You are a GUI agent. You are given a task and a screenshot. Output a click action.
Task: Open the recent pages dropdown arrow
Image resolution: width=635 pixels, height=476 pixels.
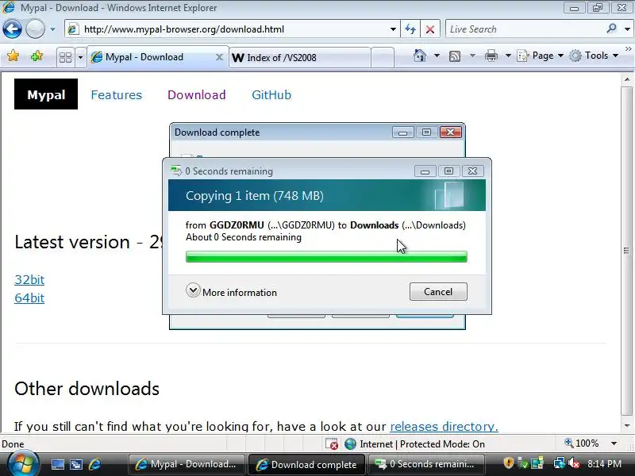tap(52, 29)
